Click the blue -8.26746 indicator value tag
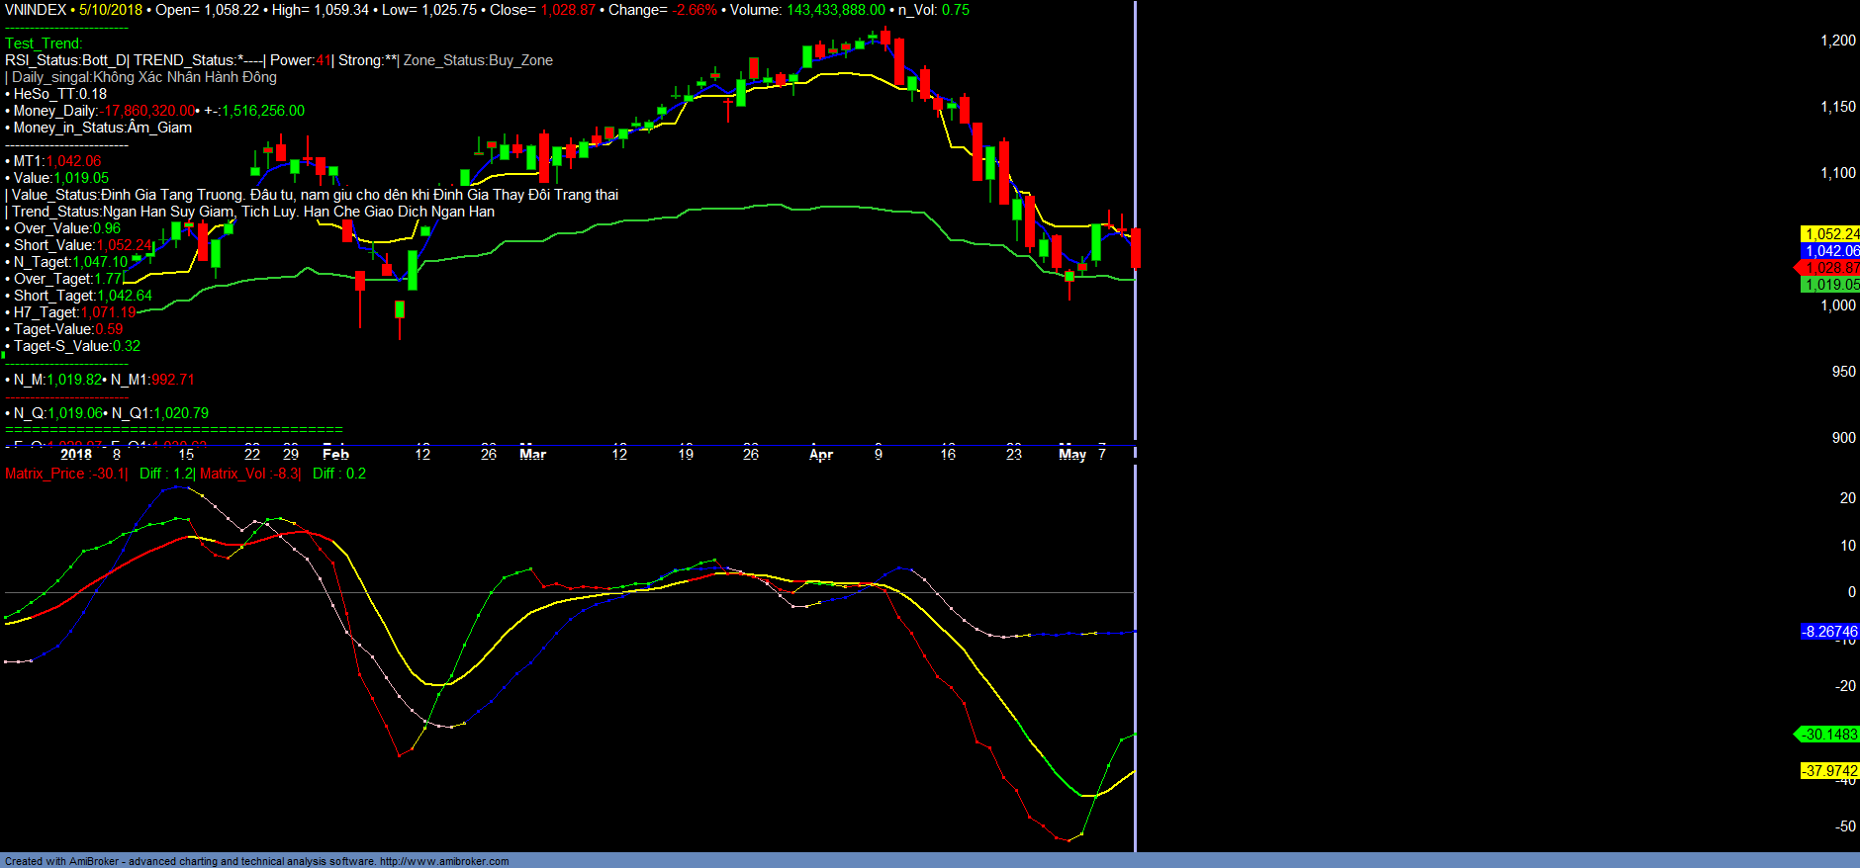This screenshot has width=1860, height=868. 1828,632
